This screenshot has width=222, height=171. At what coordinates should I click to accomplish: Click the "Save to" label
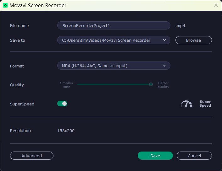coord(18,40)
